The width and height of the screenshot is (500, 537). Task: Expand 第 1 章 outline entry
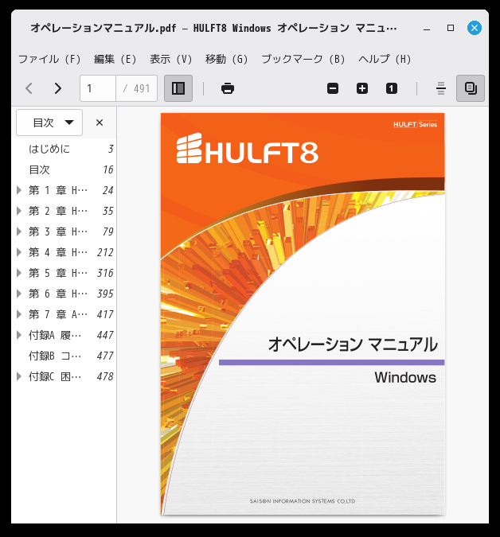point(19,190)
